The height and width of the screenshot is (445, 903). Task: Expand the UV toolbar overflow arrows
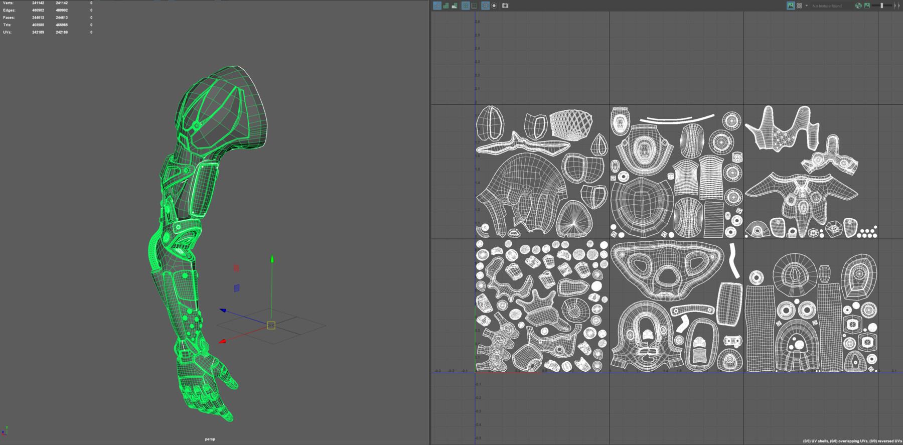pyautogui.click(x=897, y=6)
